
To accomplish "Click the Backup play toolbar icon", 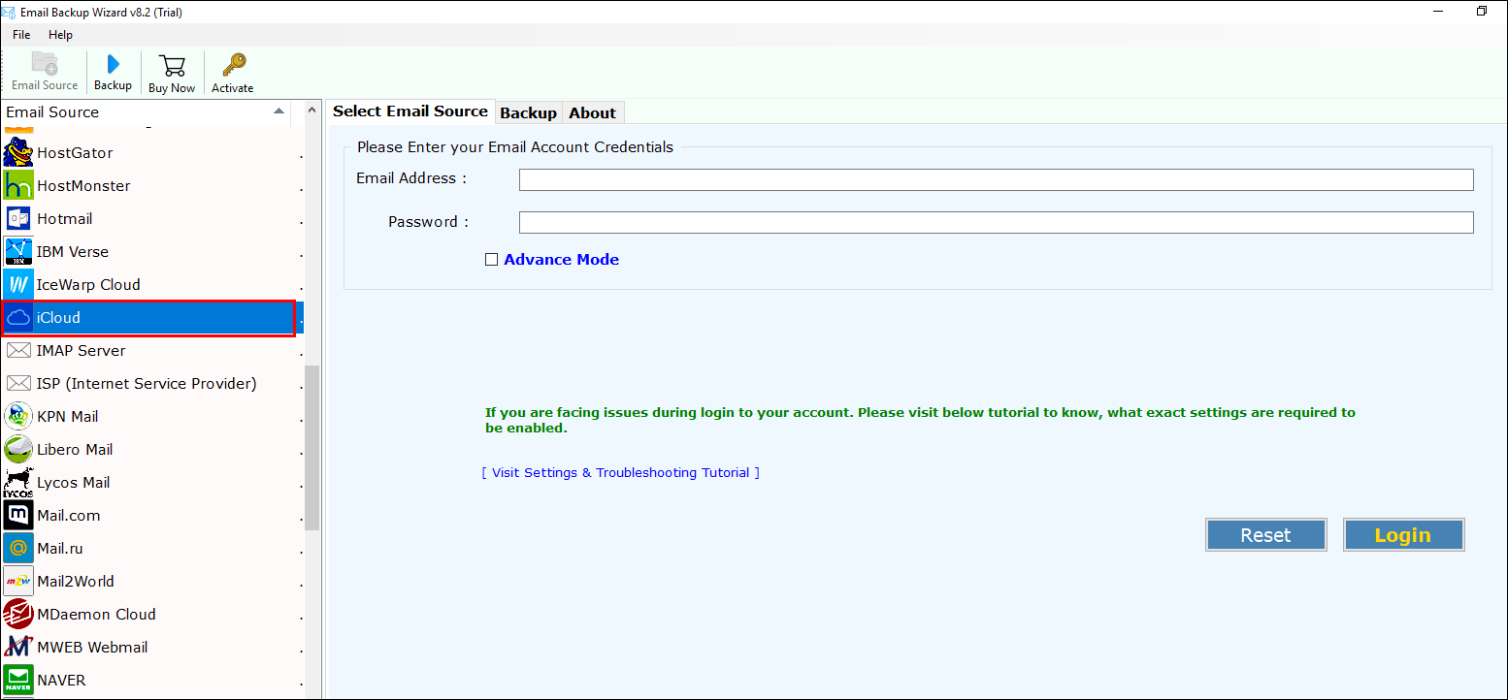I will [113, 64].
